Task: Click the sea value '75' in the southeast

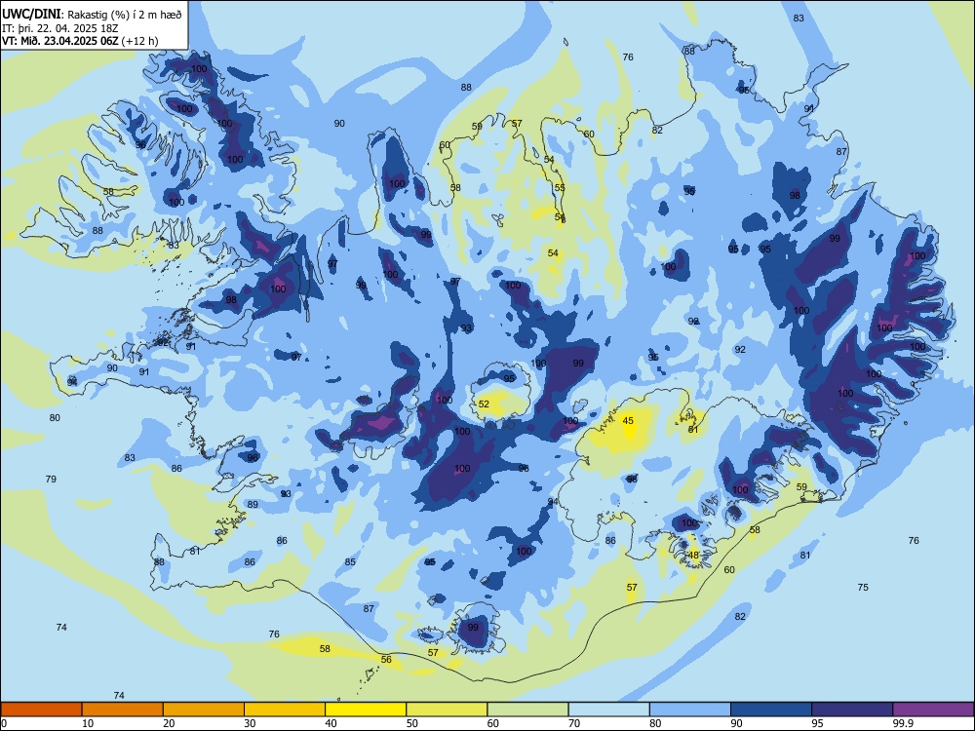Action: (863, 587)
